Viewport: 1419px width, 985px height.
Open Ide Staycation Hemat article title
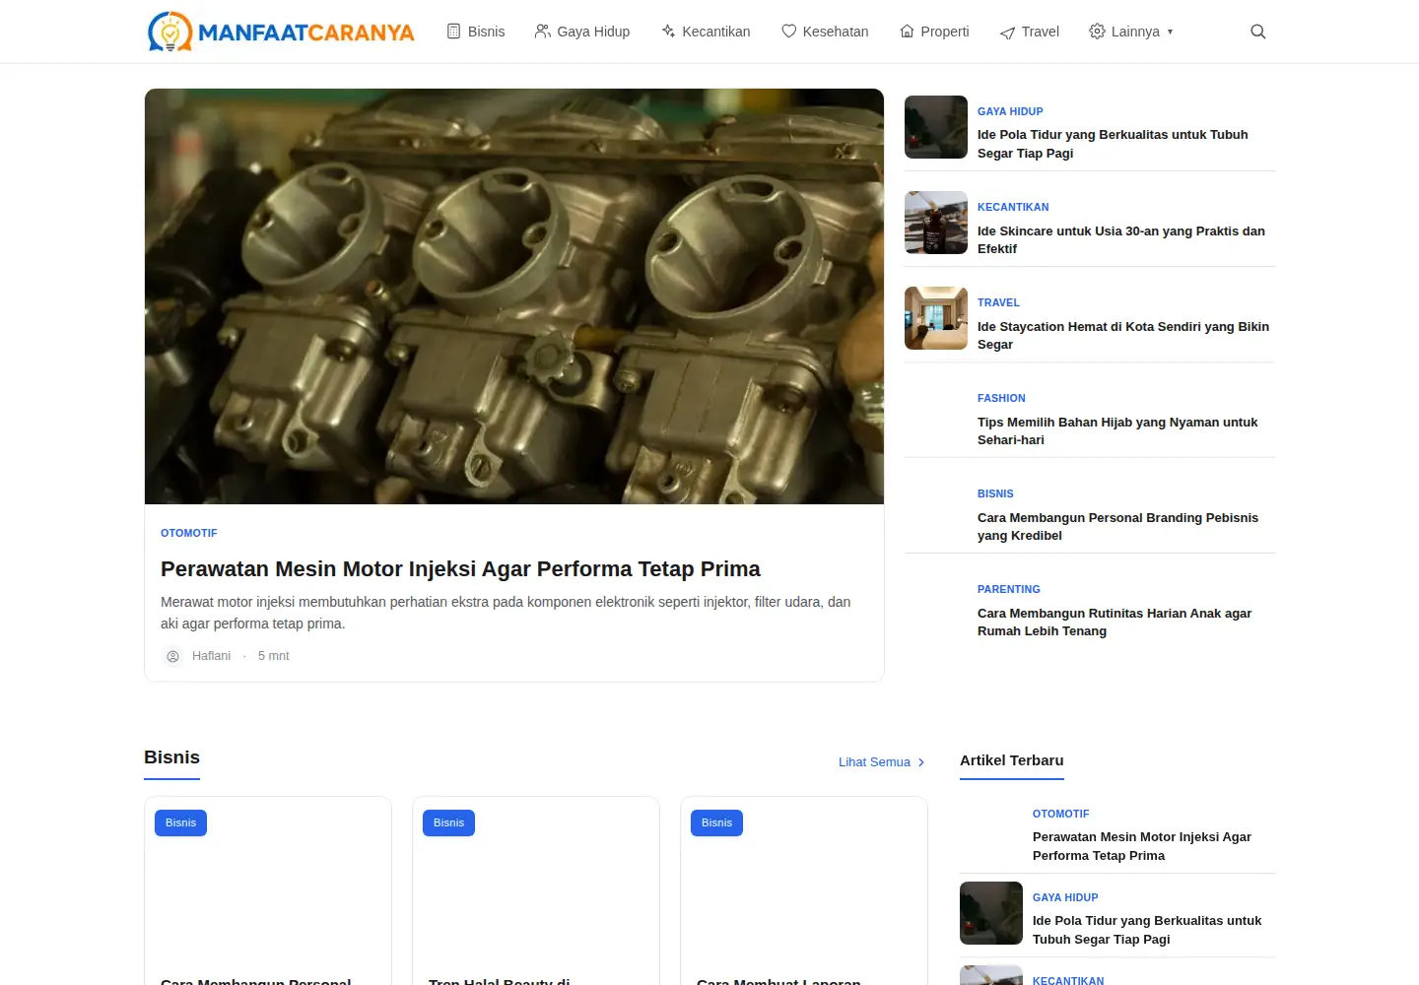pyautogui.click(x=1123, y=335)
